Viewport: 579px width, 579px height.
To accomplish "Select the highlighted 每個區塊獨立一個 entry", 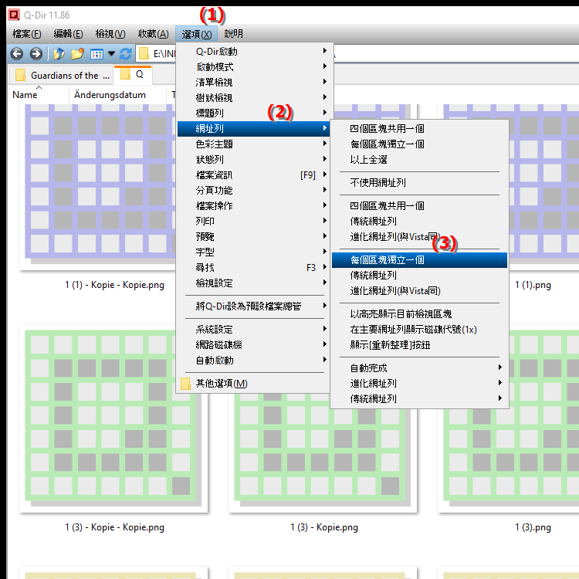I will pos(419,260).
